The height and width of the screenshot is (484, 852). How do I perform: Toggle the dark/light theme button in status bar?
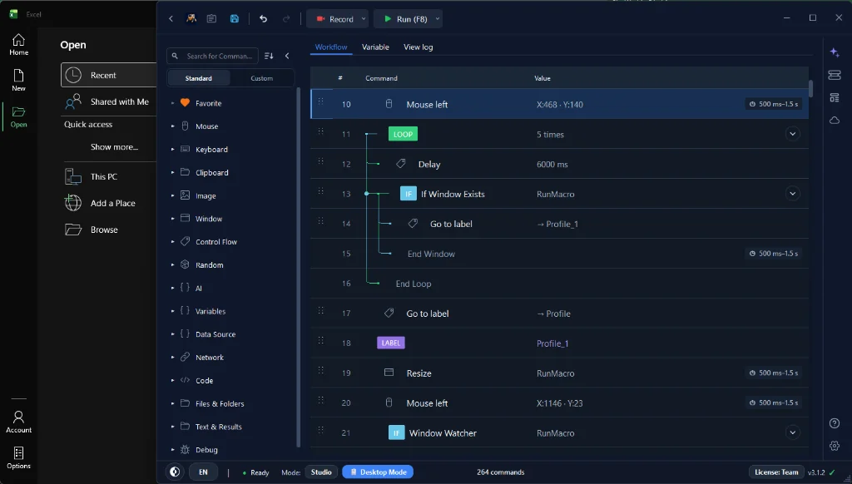tap(175, 472)
